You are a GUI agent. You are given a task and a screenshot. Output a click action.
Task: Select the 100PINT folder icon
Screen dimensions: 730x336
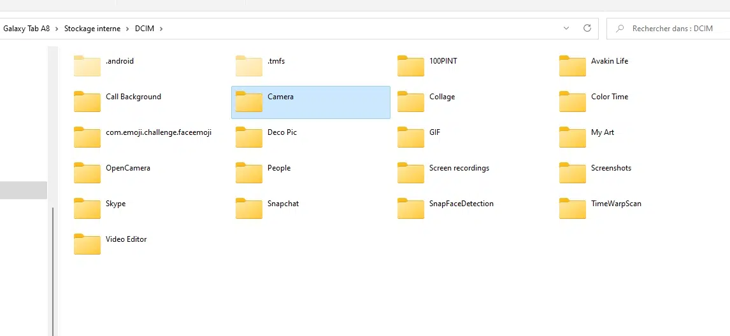[x=411, y=66]
